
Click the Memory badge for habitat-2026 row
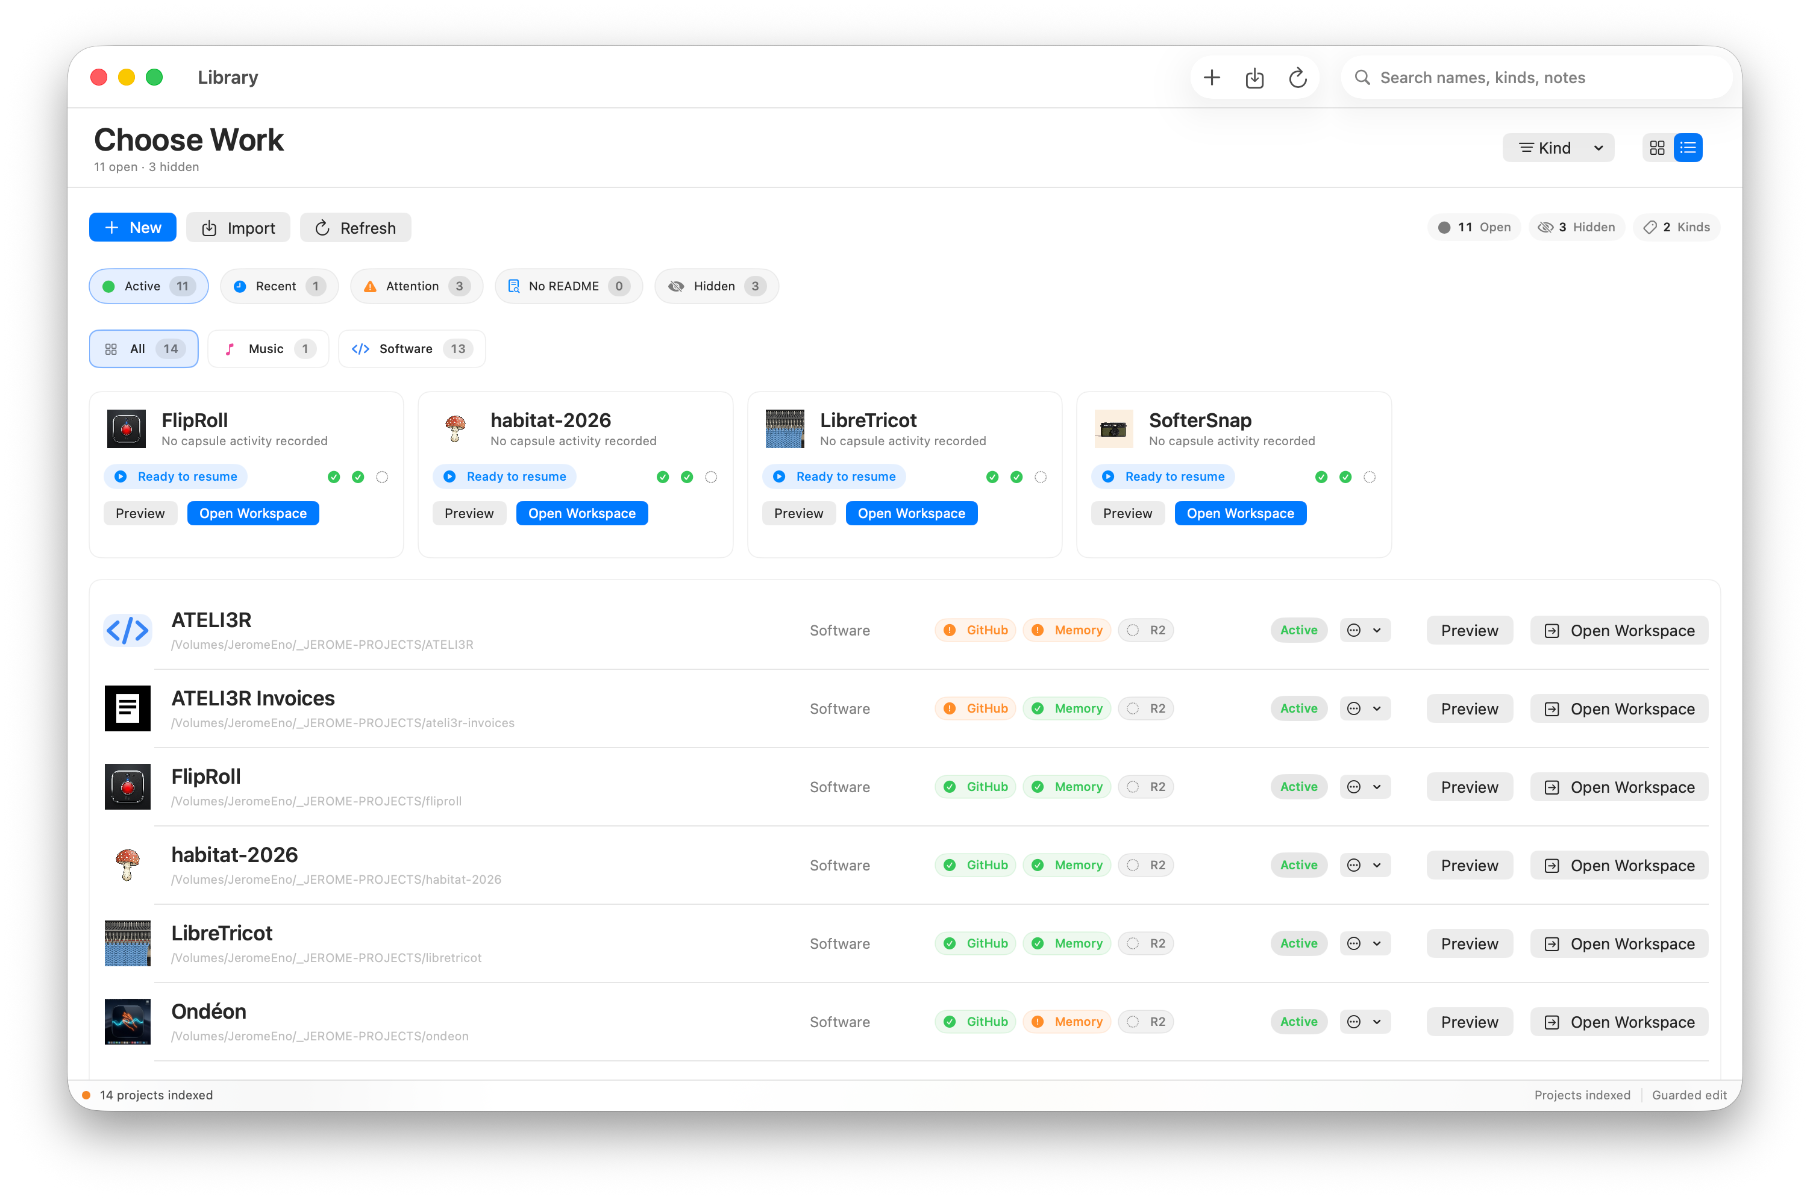click(x=1068, y=866)
